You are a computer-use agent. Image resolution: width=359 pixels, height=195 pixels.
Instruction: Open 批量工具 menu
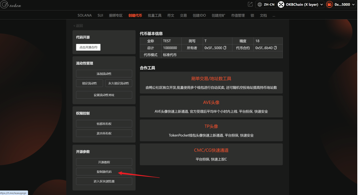tap(155, 16)
